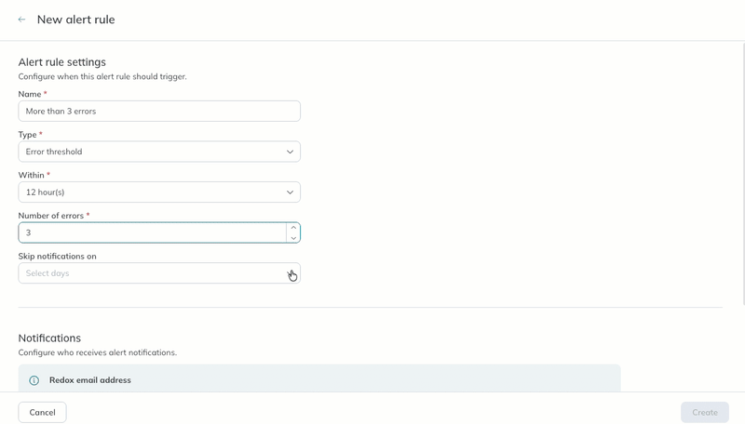Open the Type dropdown showing Error threshold
The width and height of the screenshot is (745, 424).
(159, 152)
